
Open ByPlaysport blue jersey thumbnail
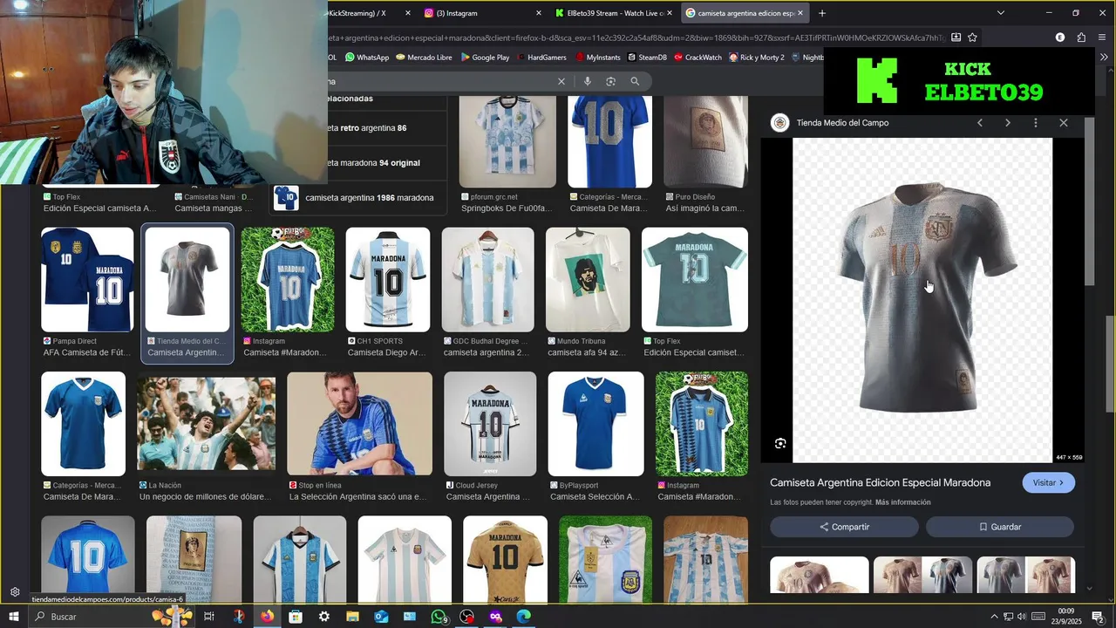coord(596,424)
